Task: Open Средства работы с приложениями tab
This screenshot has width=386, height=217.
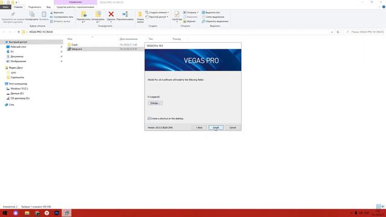Action: [75, 7]
